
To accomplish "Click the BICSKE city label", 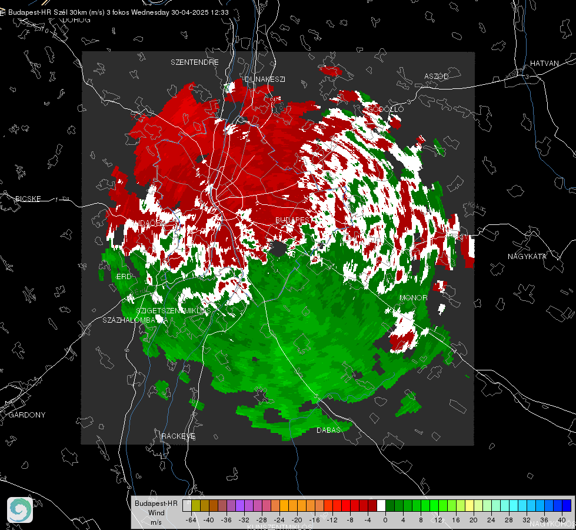I will pos(28,198).
